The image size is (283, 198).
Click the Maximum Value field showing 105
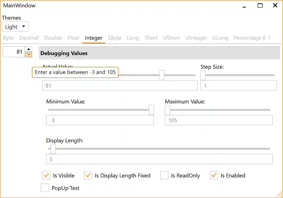(219, 120)
